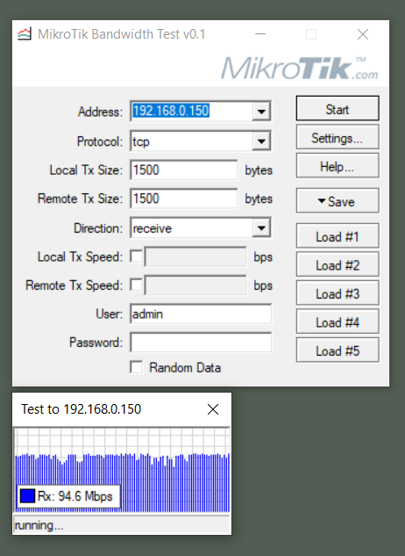Click the Local Tx Size field
Image resolution: width=405 pixels, height=556 pixels.
[x=184, y=170]
